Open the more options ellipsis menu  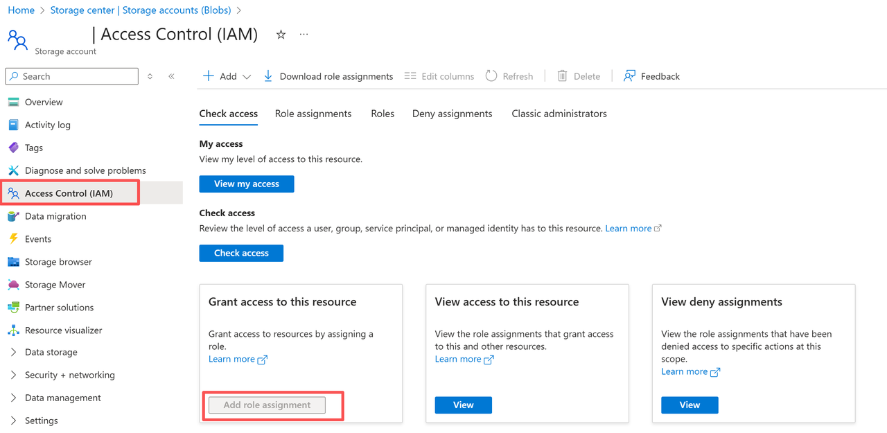point(304,35)
